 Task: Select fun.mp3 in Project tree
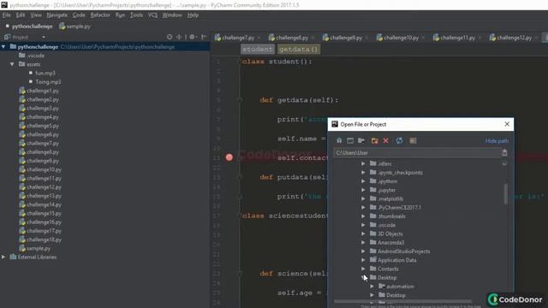(45, 73)
